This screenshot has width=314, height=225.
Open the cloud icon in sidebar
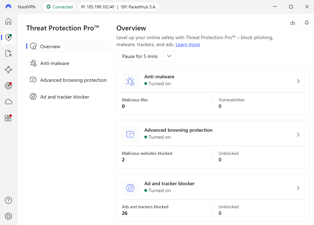(x=8, y=102)
